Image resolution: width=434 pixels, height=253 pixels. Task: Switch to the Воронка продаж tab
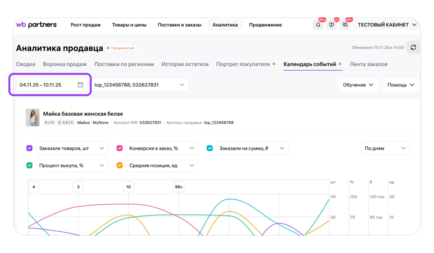pyautogui.click(x=65, y=64)
